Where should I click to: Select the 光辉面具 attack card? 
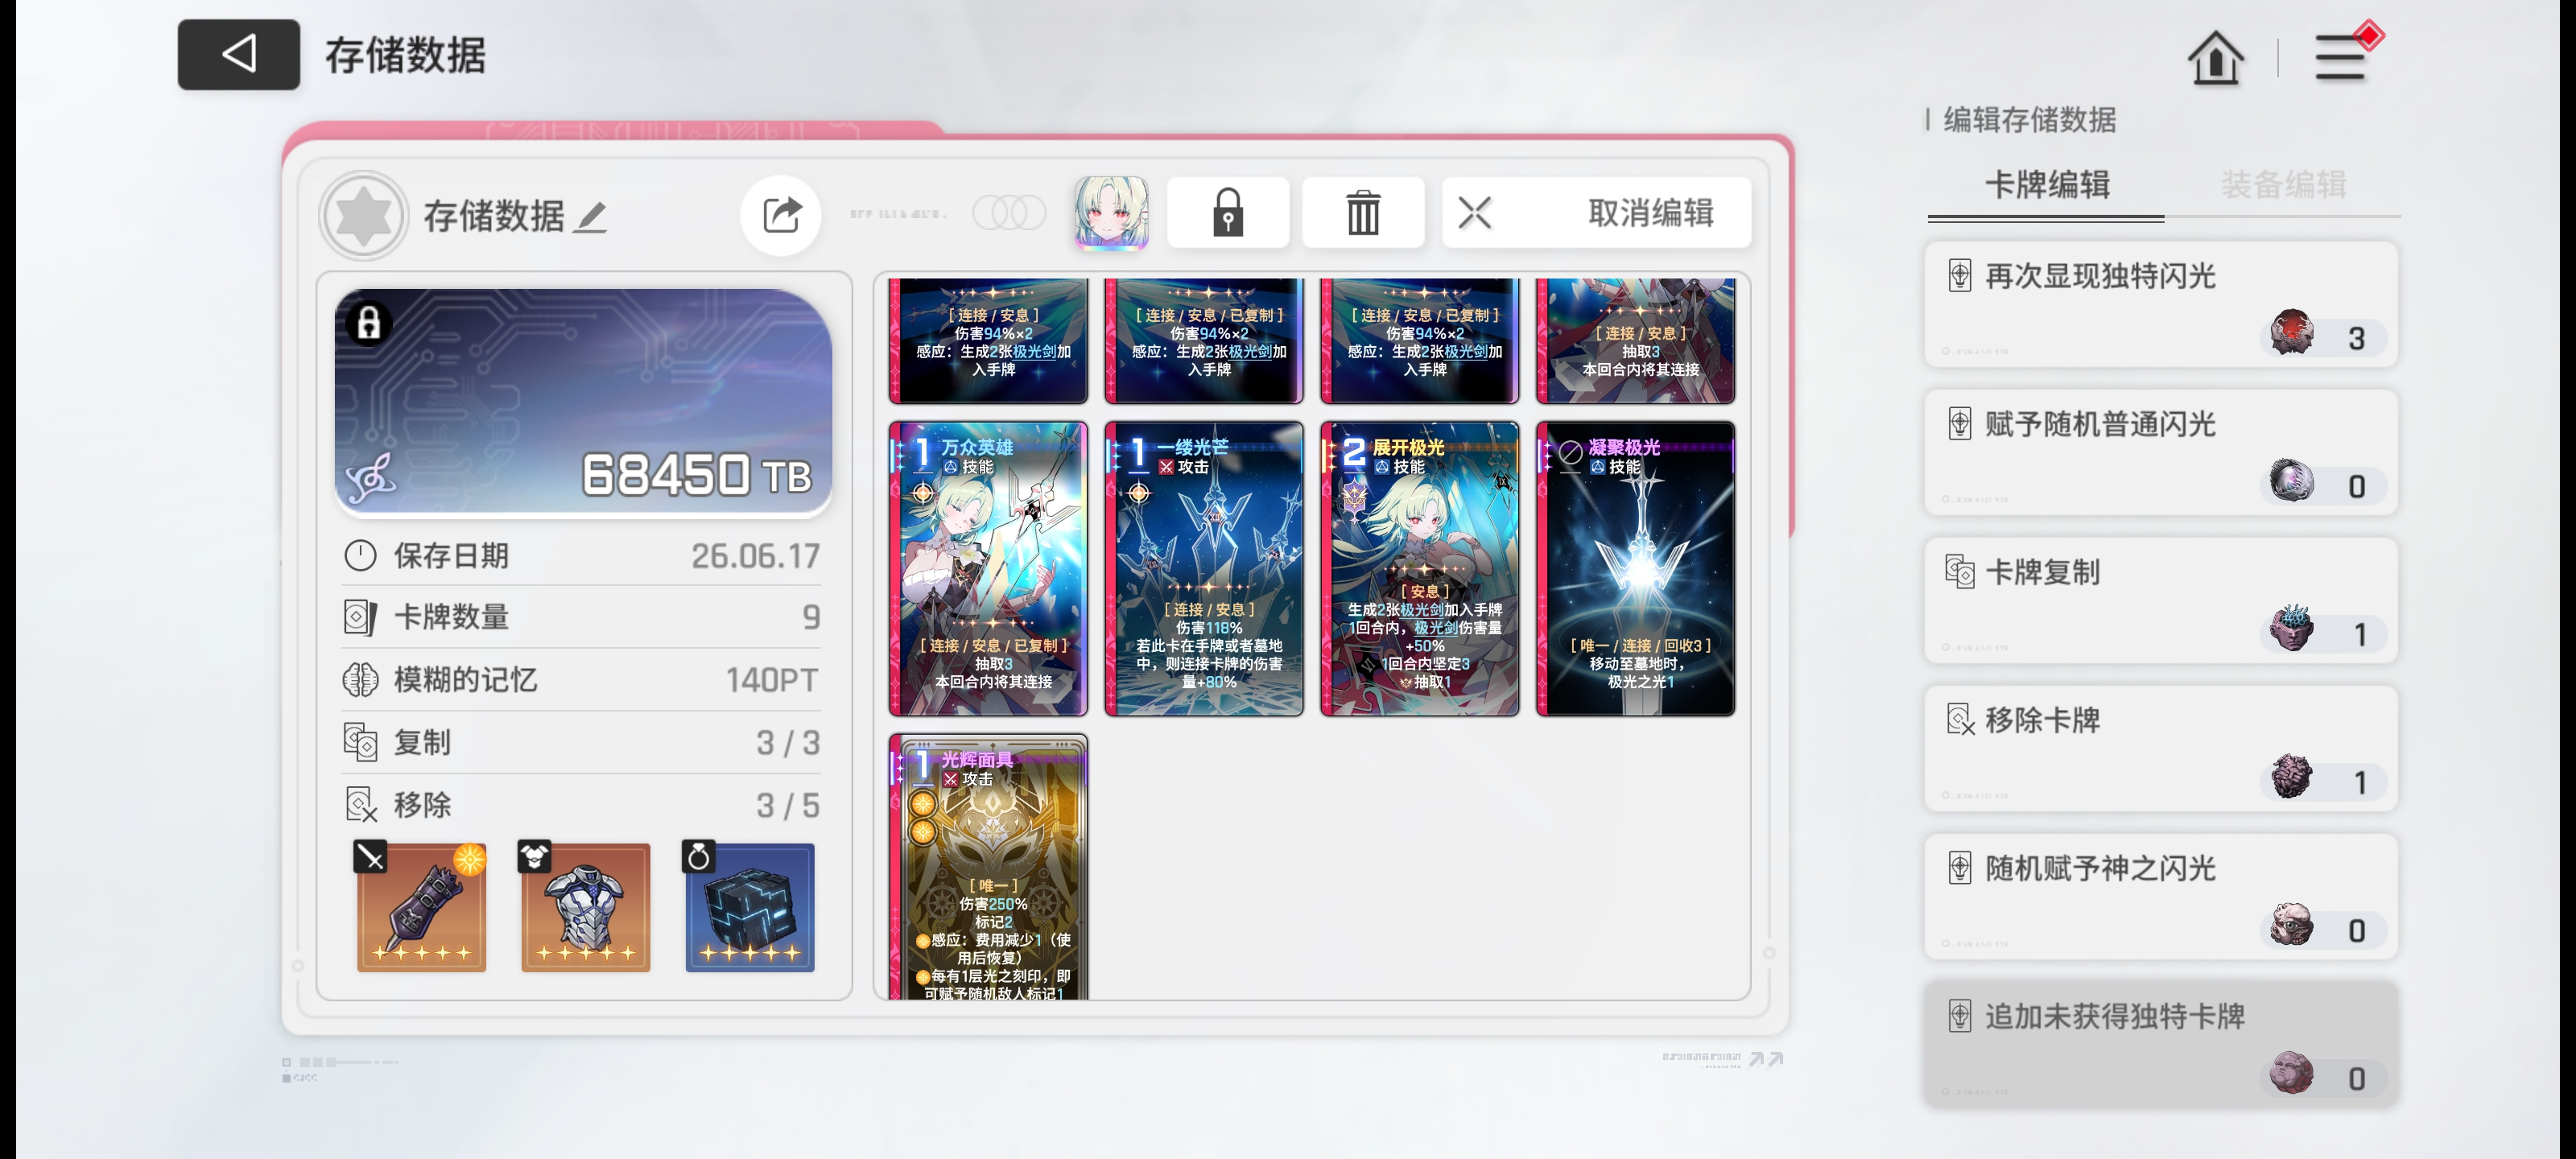(988, 868)
